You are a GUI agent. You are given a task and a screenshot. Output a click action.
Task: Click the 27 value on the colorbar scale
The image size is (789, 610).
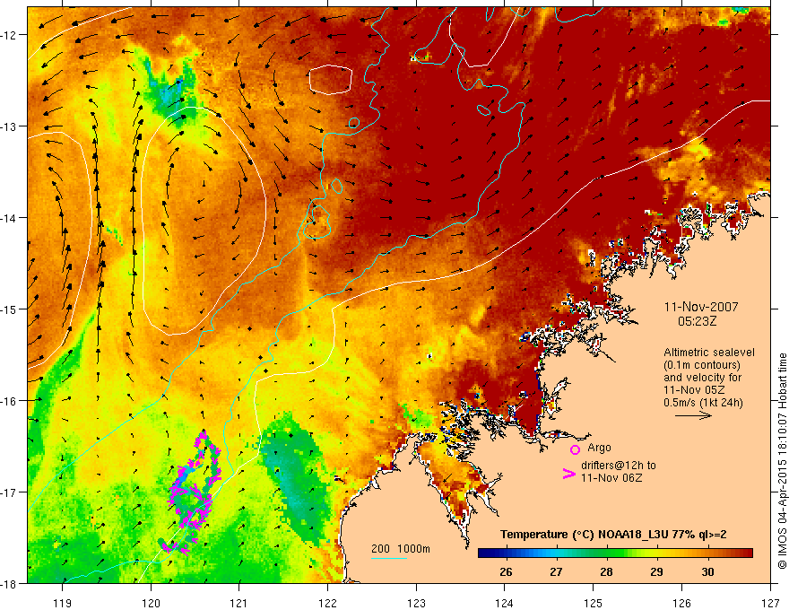[x=556, y=571]
